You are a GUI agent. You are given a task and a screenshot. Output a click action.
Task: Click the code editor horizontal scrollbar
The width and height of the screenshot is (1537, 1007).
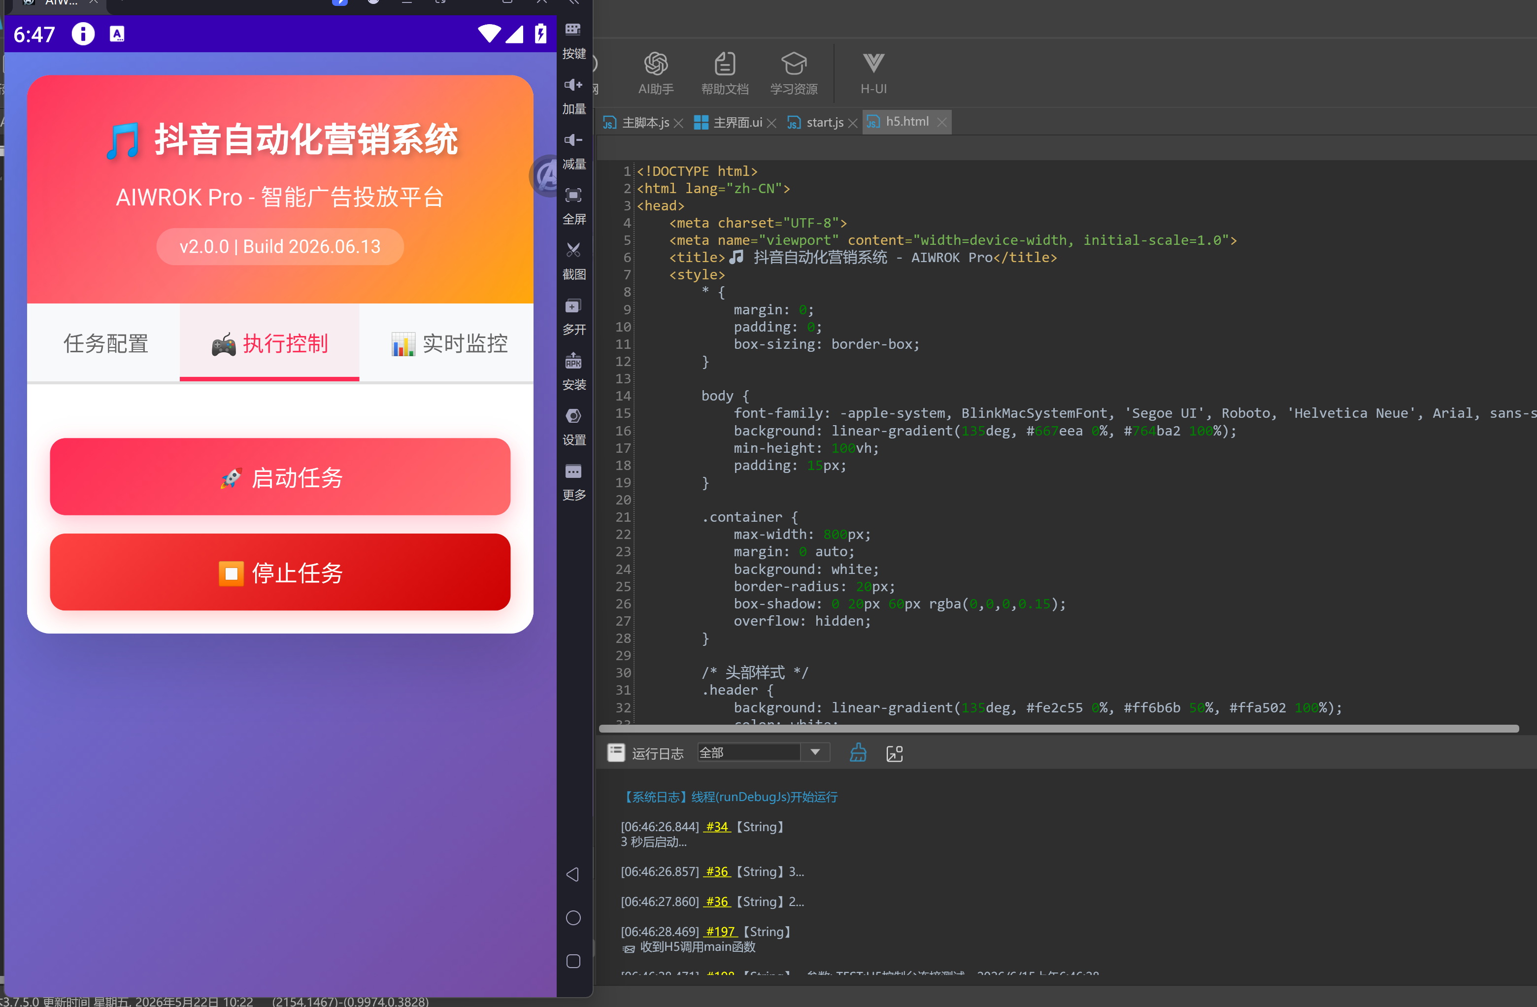1059,729
